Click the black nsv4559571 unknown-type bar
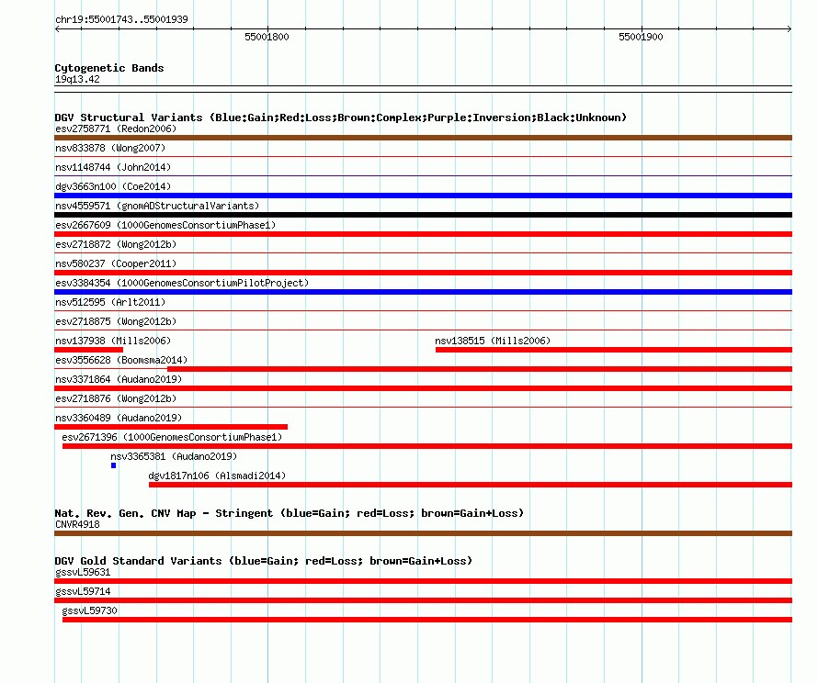 (x=423, y=215)
